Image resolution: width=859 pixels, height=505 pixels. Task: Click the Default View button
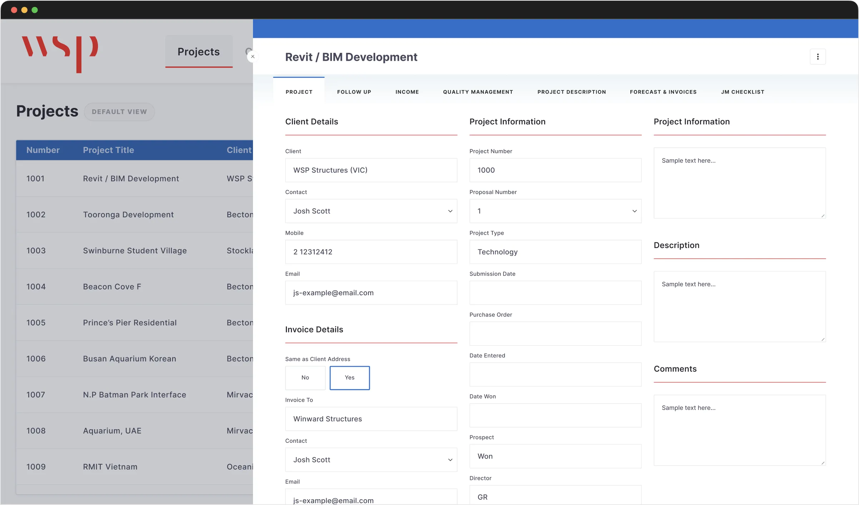click(x=119, y=112)
